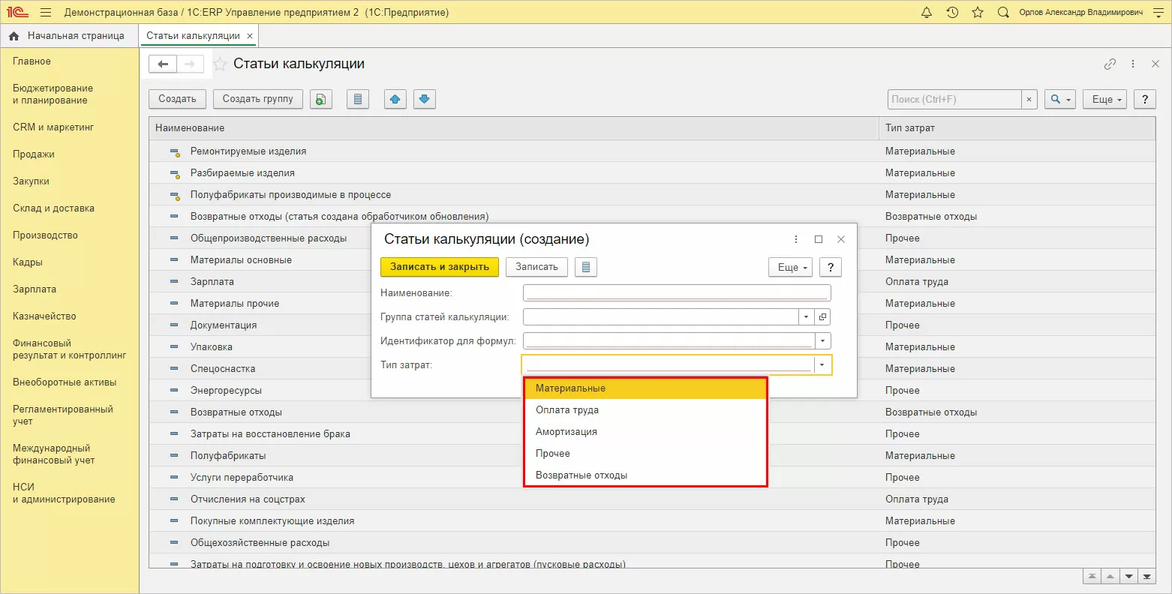Screen dimensions: 1172x594
Task: Select the Зарплата row in list
Action: click(x=212, y=282)
